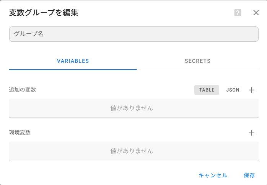Switch variable view to TABLE mode
267x185 pixels.
pos(207,90)
